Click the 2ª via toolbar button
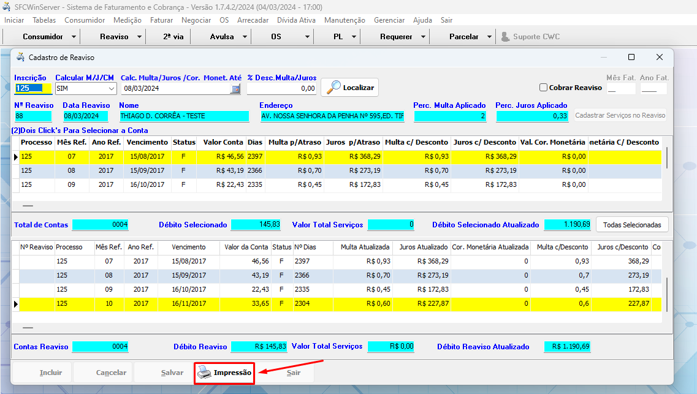The width and height of the screenshot is (697, 394). 173,37
